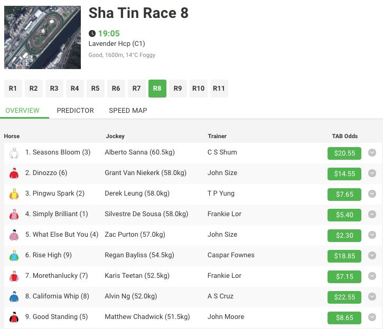
Task: Switch to the PREDICTOR tab
Action: tap(75, 111)
